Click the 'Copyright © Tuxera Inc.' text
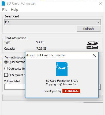Image resolution: width=105 pixels, height=115 pixels. click(62, 84)
